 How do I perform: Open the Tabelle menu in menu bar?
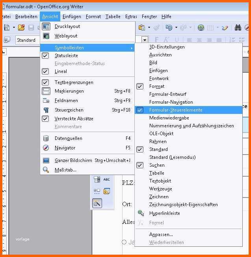113,17
